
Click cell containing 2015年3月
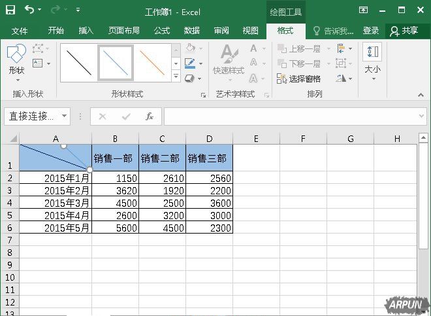(56, 203)
